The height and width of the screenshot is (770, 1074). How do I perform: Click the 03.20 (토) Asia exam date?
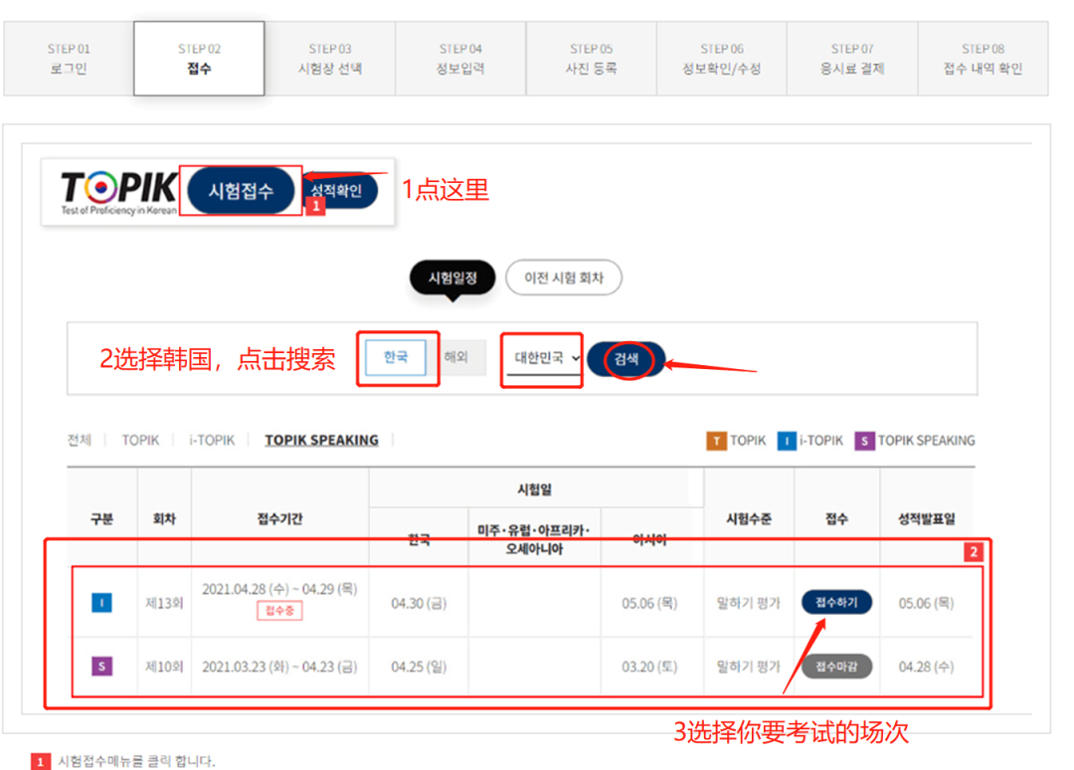click(649, 667)
